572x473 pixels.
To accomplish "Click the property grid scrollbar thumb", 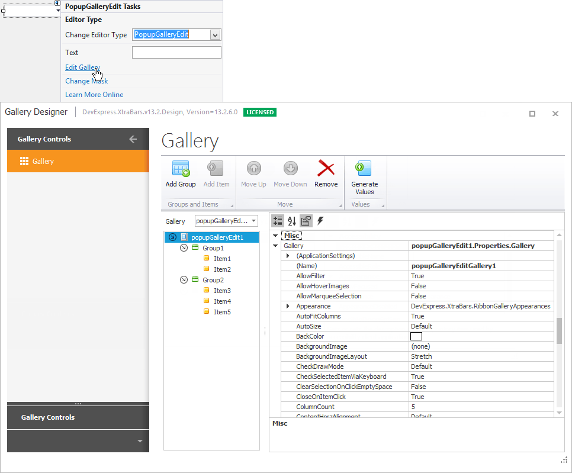I will (559, 331).
